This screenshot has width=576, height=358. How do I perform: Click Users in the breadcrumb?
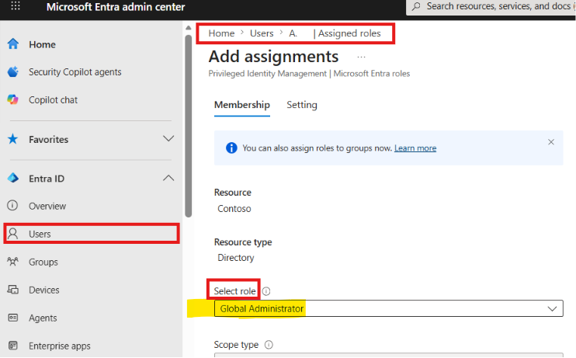tap(262, 33)
